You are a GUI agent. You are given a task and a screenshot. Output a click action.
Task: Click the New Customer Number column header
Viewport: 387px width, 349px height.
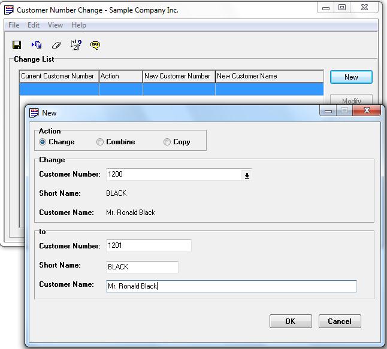pos(179,76)
